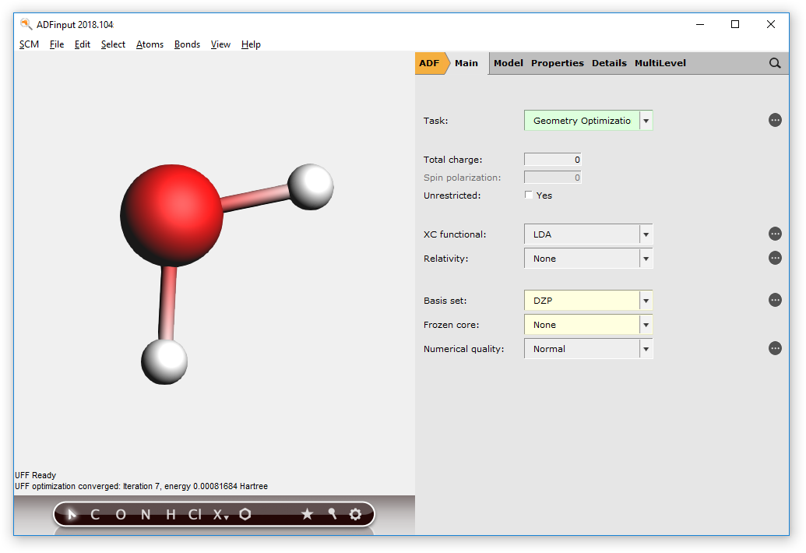Image resolution: width=806 pixels, height=553 pixels.
Task: Open Numerical quality details ellipsis button
Action: (x=775, y=348)
